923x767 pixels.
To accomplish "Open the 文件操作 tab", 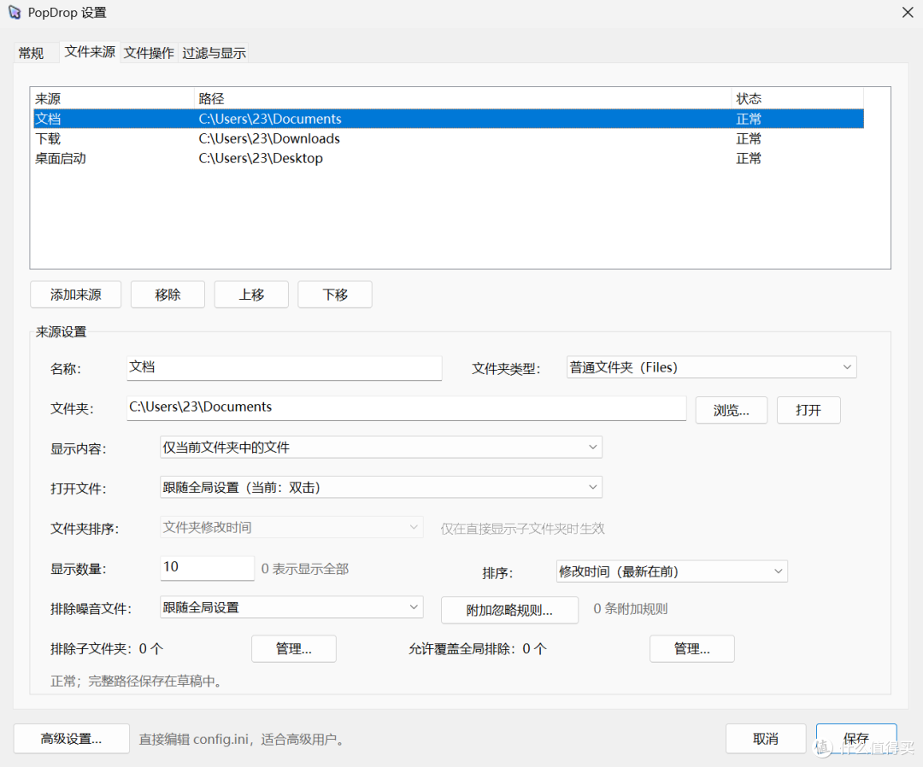I will click(x=149, y=53).
